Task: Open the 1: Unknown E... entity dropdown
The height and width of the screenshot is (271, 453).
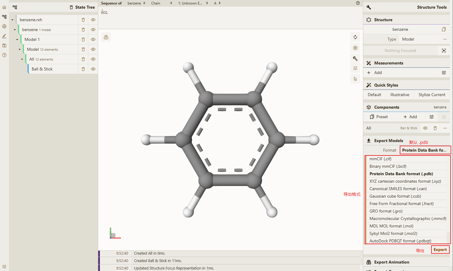Action: click(x=193, y=3)
